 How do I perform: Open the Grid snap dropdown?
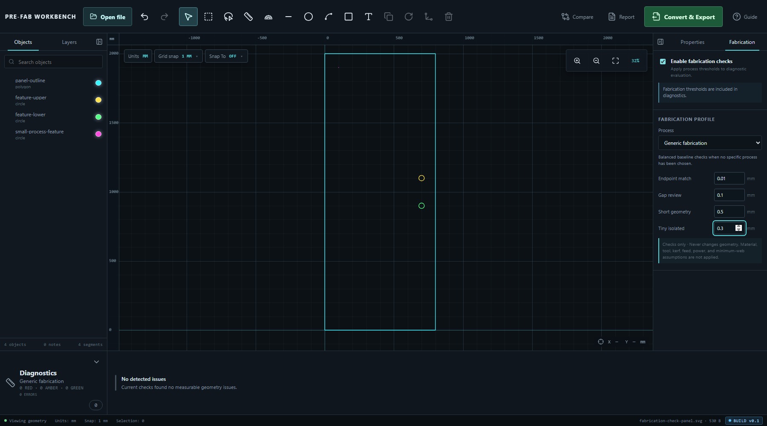pyautogui.click(x=178, y=56)
